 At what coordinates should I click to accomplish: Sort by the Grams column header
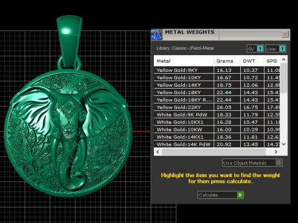pyautogui.click(x=227, y=61)
